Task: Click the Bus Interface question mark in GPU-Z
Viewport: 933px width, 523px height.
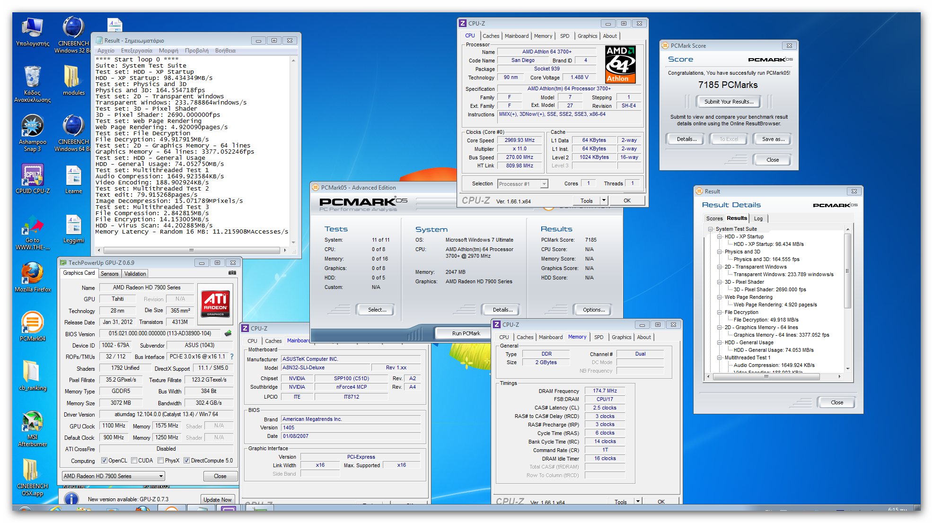Action: tap(232, 357)
